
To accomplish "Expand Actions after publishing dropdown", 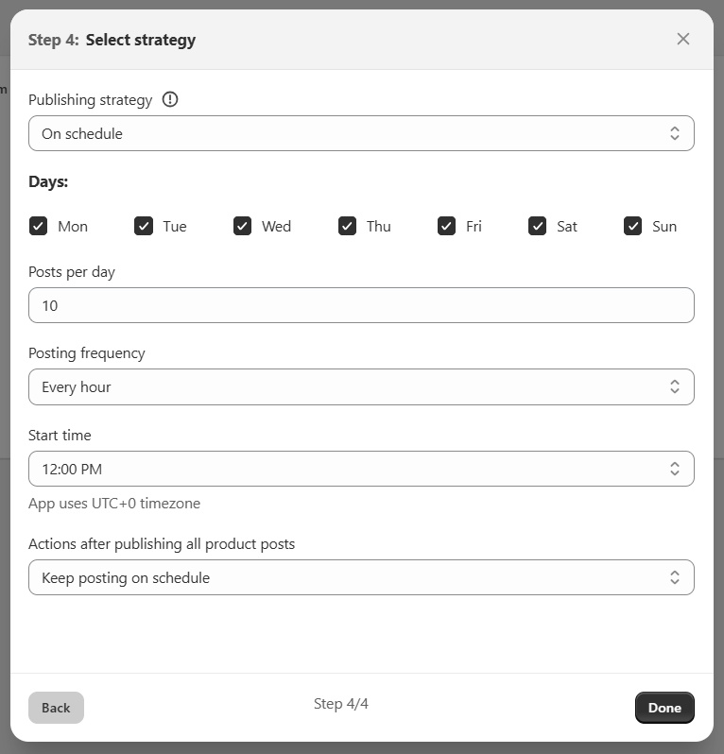I will (361, 577).
